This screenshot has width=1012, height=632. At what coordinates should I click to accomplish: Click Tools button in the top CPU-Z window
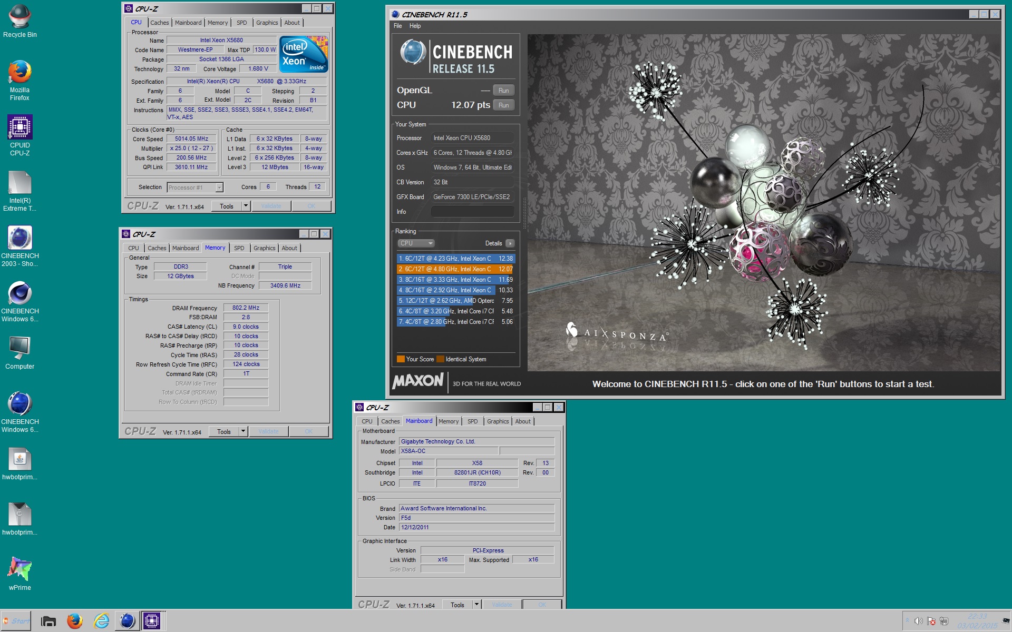[227, 206]
